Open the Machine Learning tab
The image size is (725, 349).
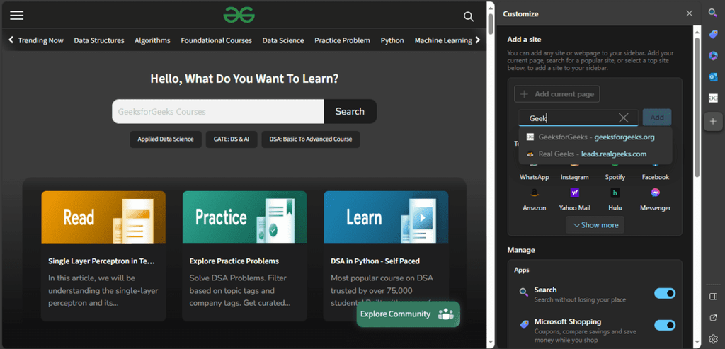(x=443, y=40)
